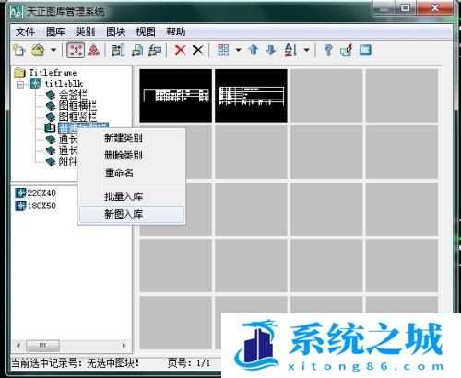Select the titleblk library node

64,84
